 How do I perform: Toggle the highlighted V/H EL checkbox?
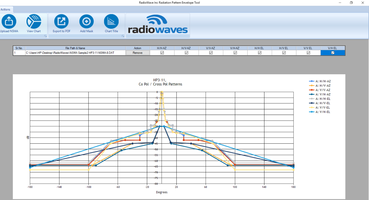coord(333,53)
